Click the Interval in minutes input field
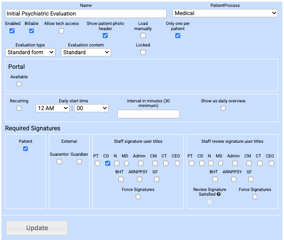The width and height of the screenshot is (284, 240). pos(148,114)
